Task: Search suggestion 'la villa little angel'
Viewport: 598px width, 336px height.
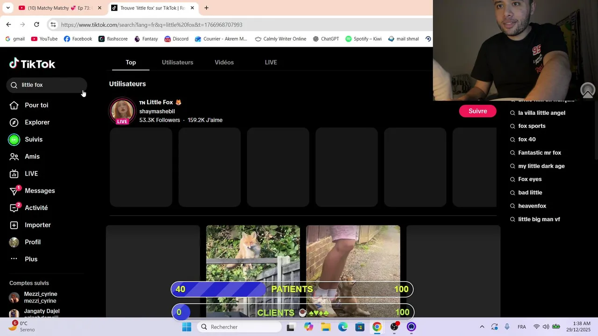Action: click(537, 113)
